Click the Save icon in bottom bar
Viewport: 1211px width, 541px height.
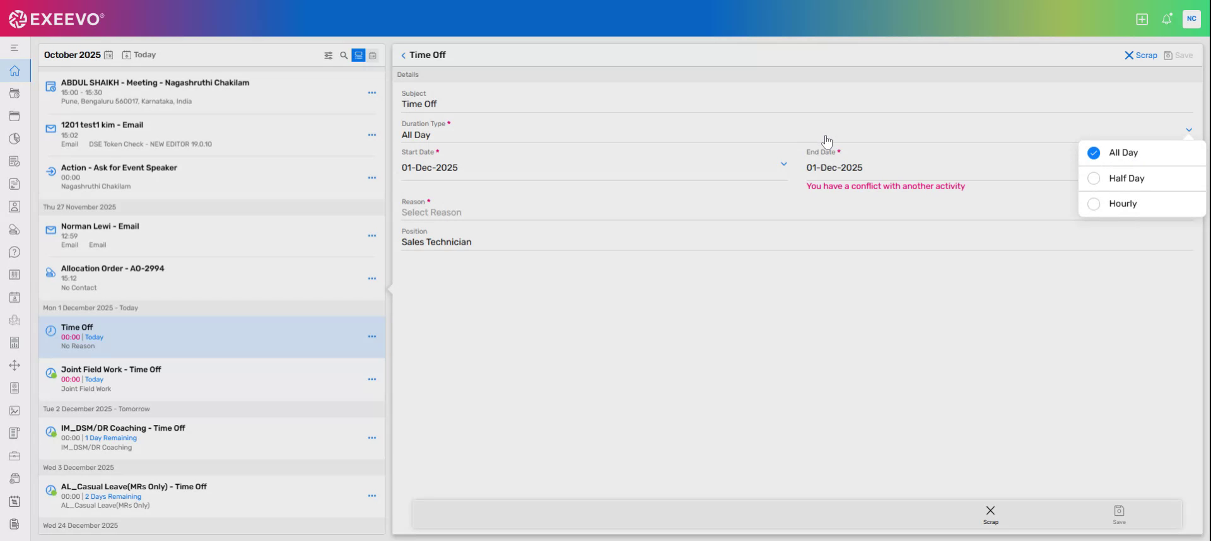[x=1119, y=511]
